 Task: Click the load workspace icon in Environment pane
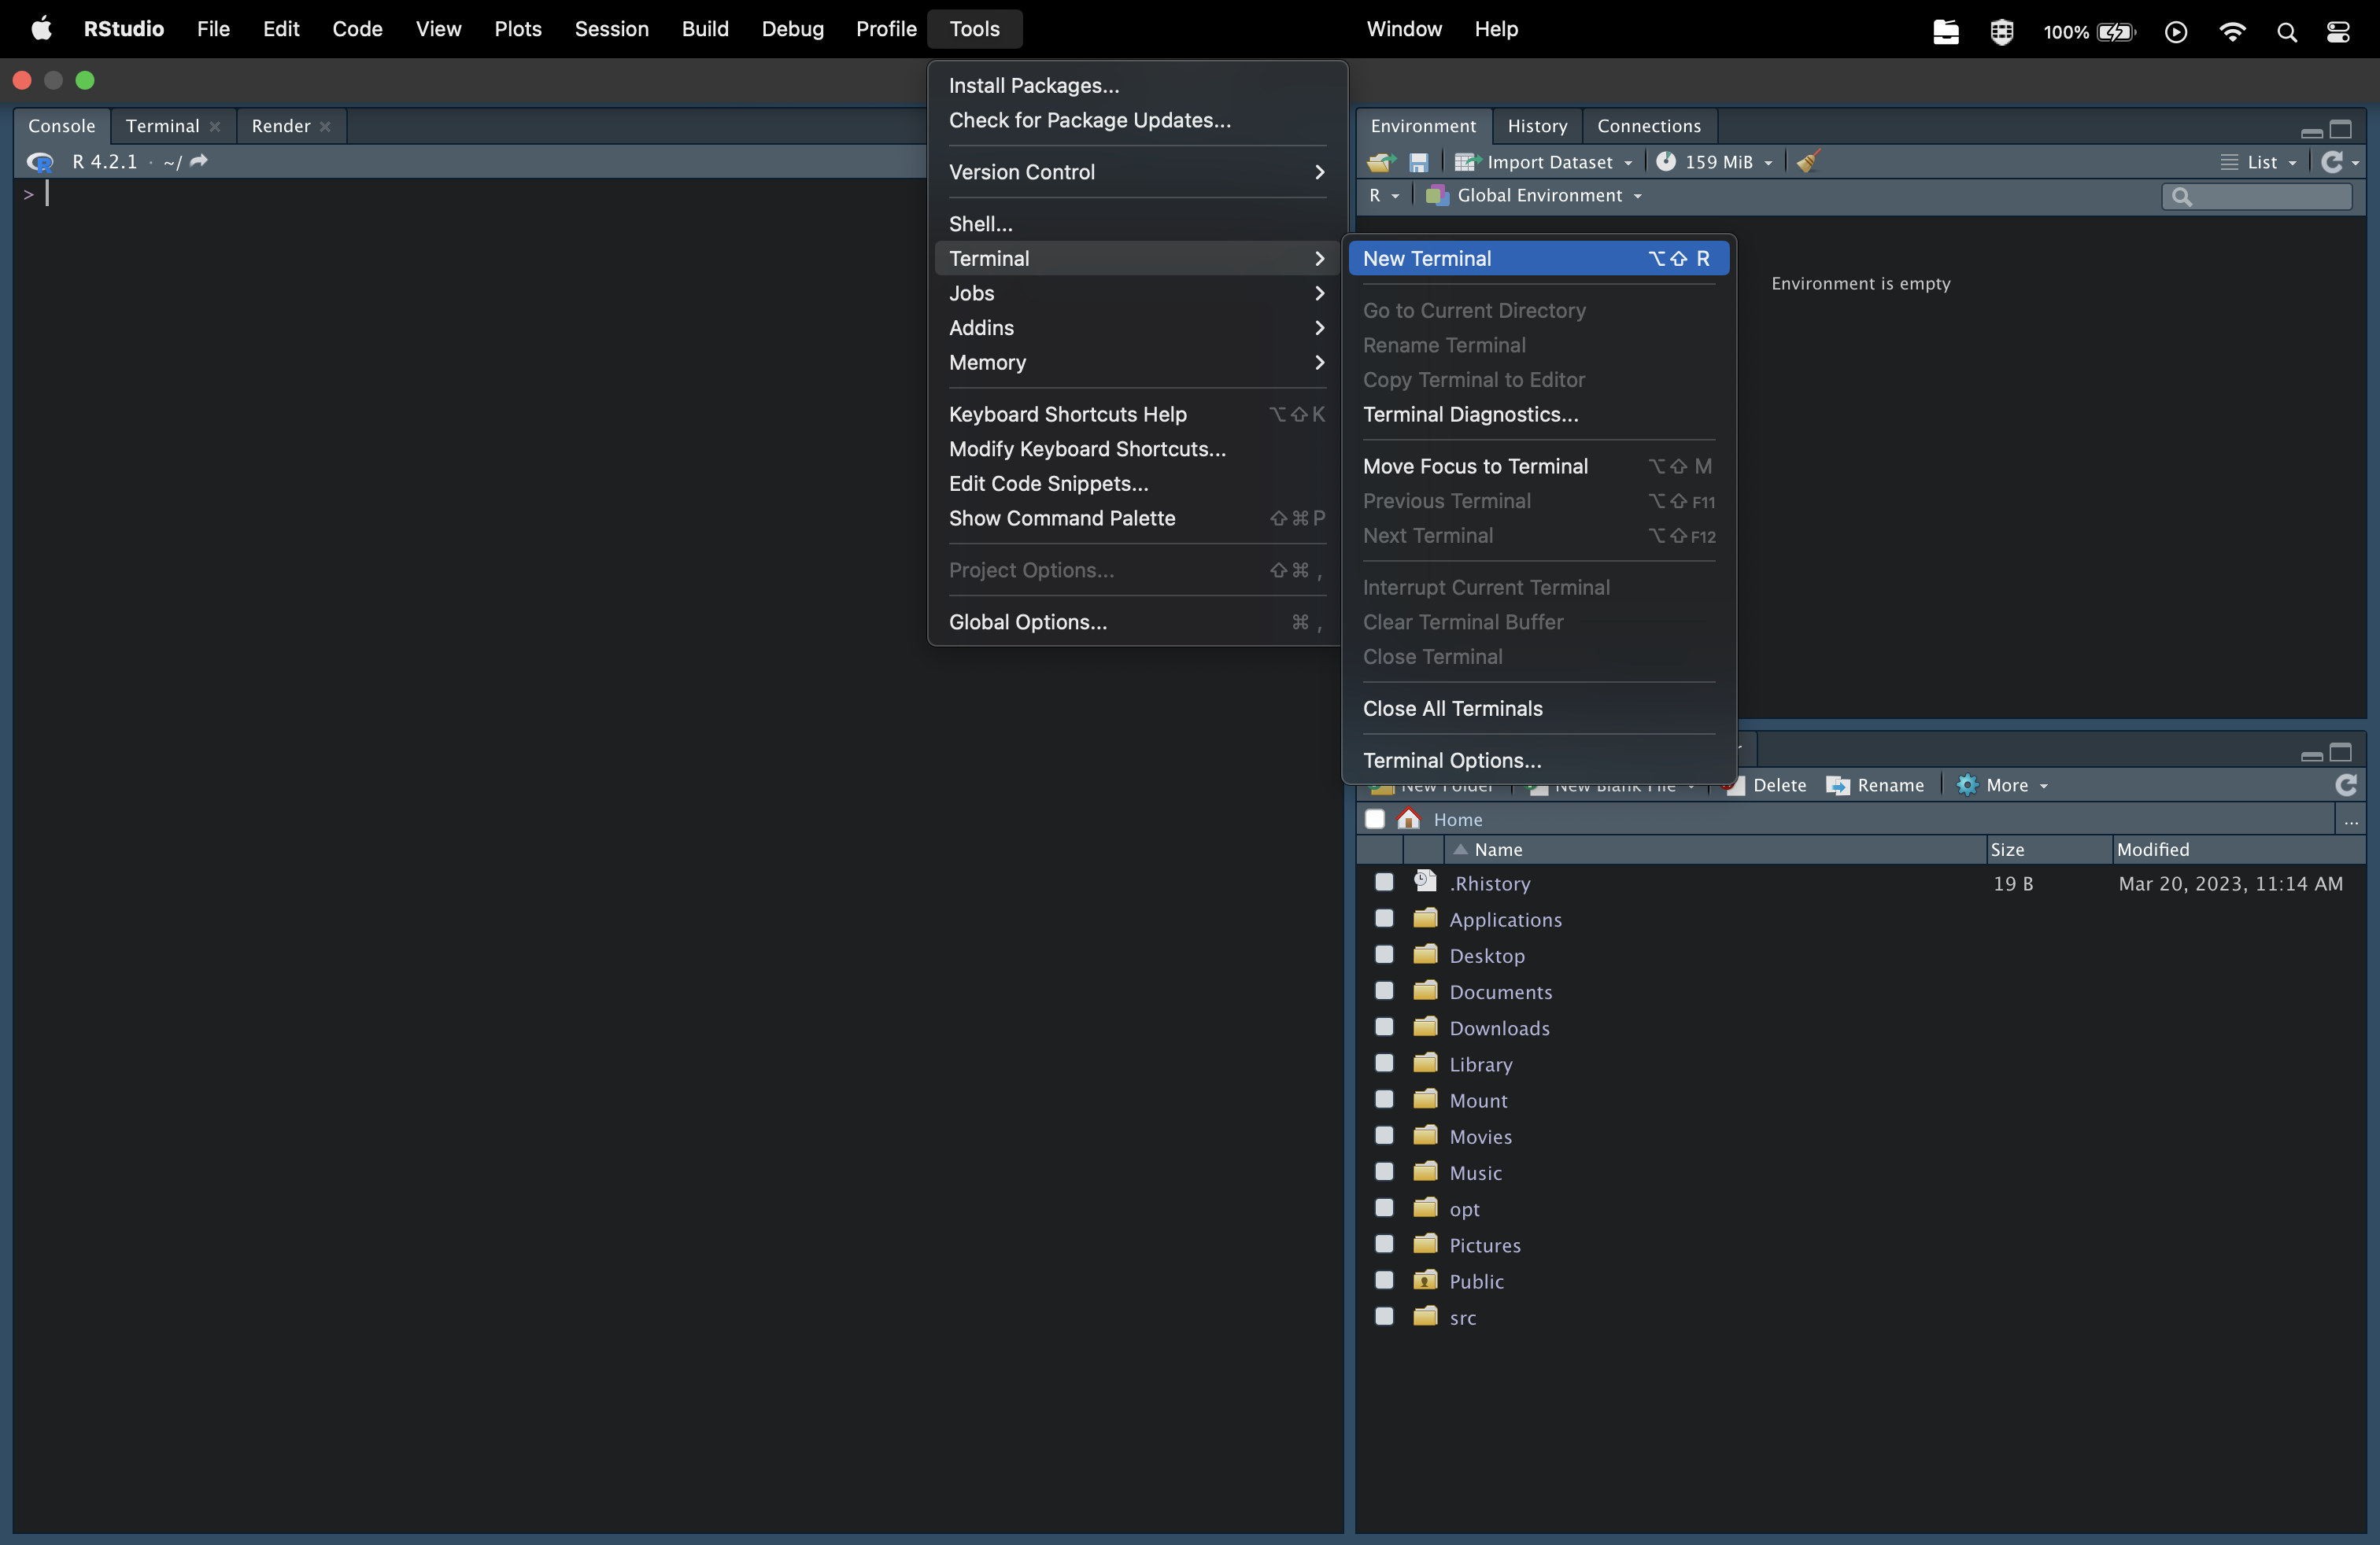(1381, 162)
